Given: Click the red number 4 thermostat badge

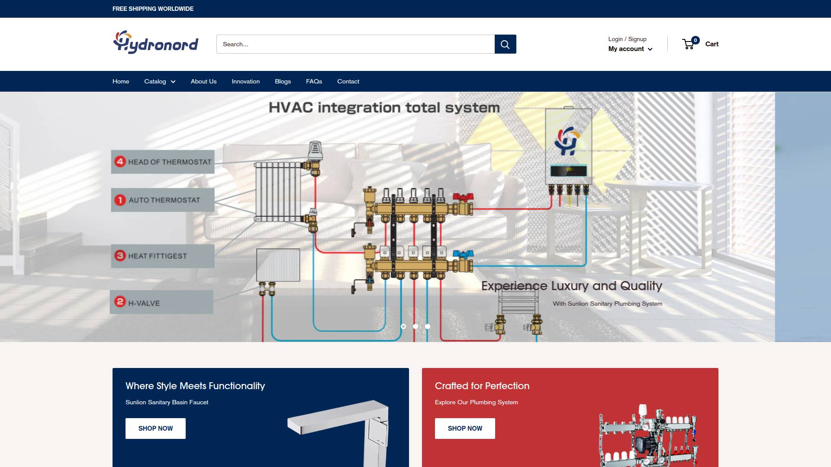Looking at the screenshot, I should [120, 162].
